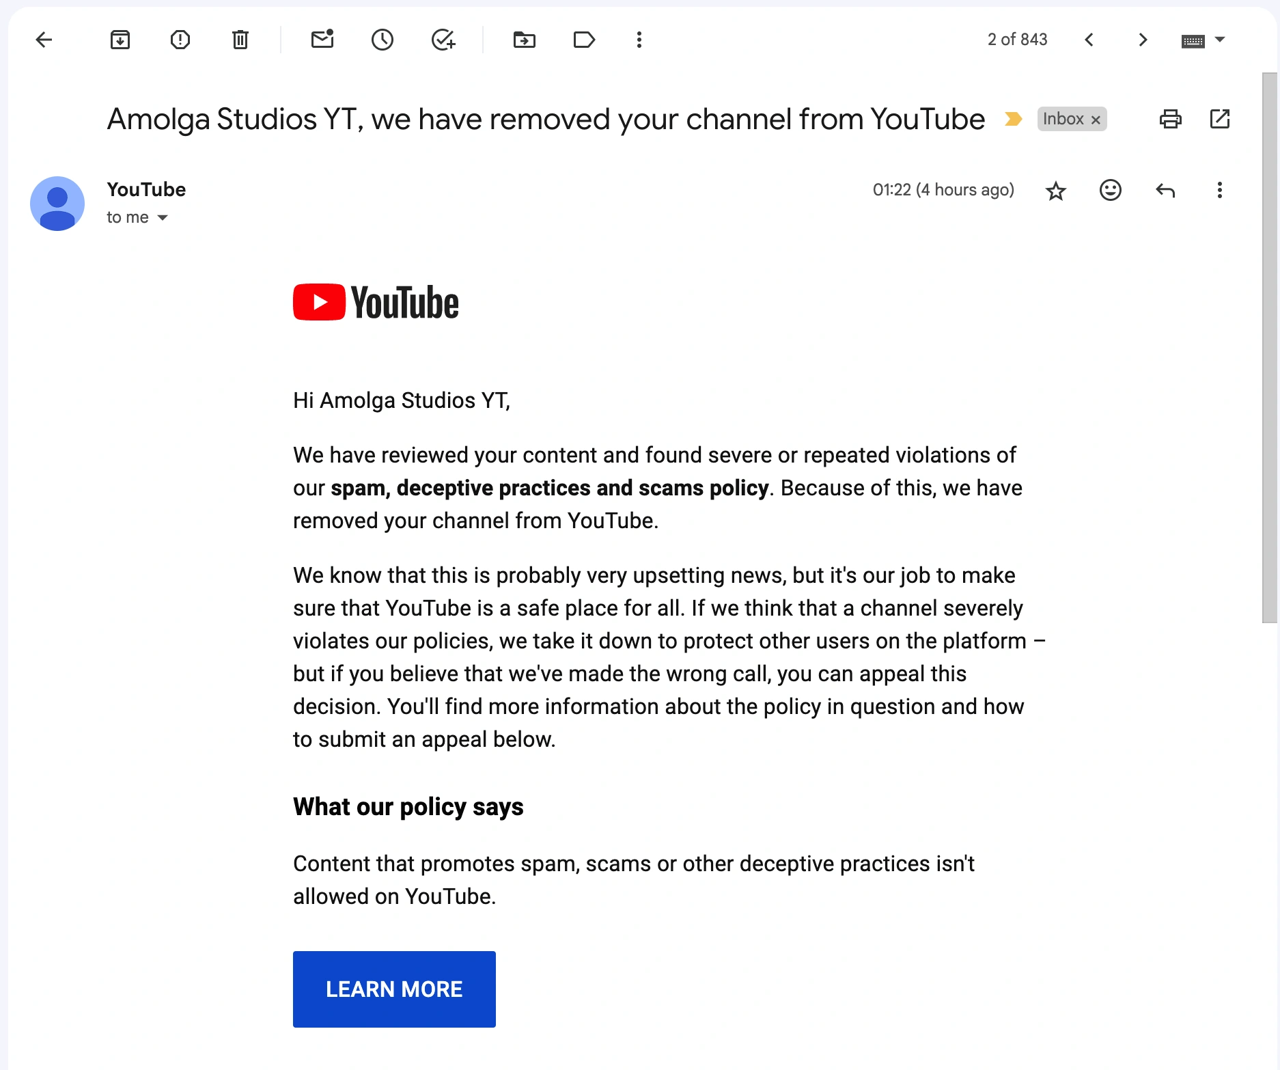Open email in a new window
This screenshot has height=1070, width=1280.
1220,118
